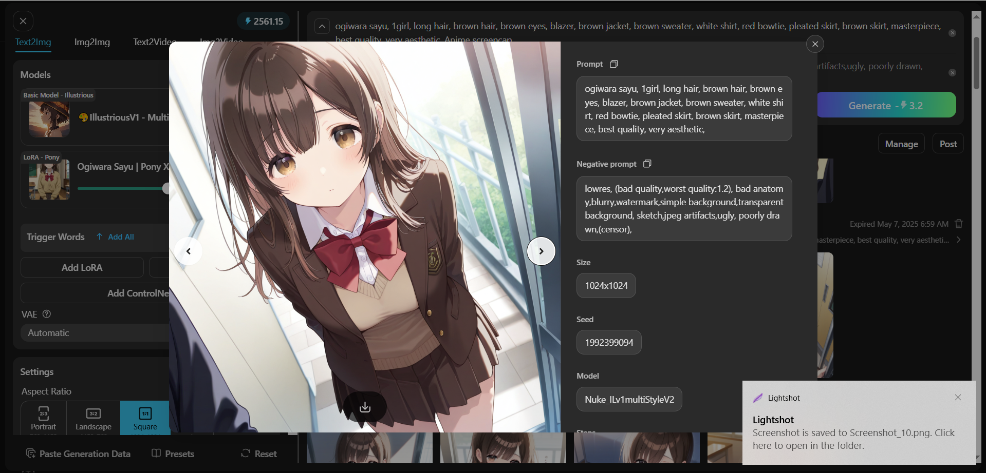Collapse the prompt text box

pyautogui.click(x=322, y=26)
